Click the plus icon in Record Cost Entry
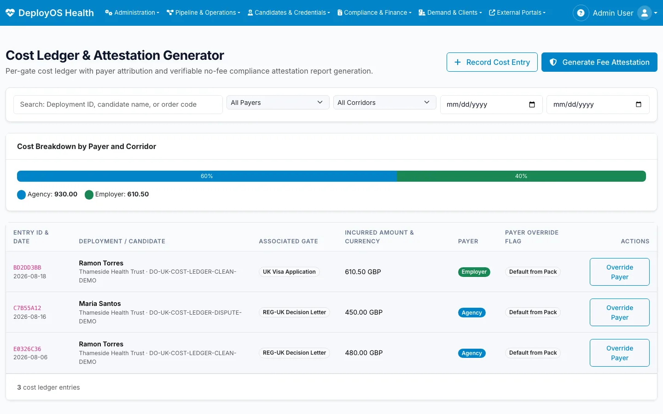The width and height of the screenshot is (663, 414). tap(458, 62)
